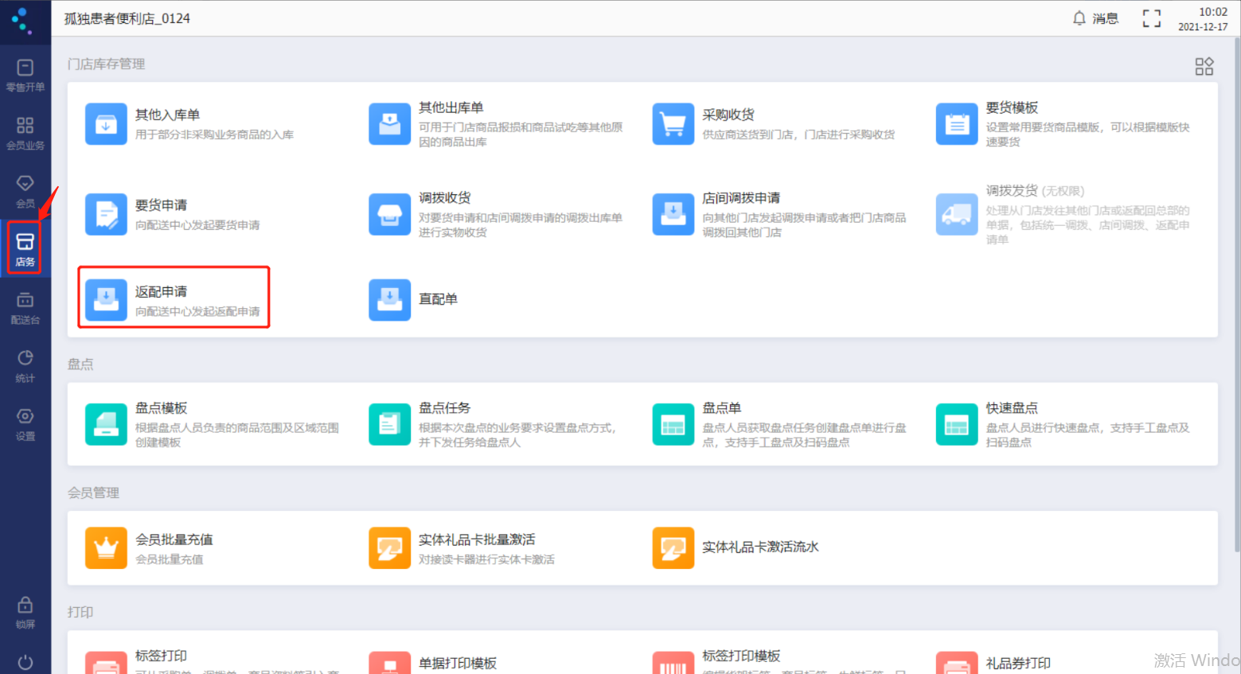Open the 实体礼品卡激活流水 icon
The width and height of the screenshot is (1241, 674).
point(673,548)
